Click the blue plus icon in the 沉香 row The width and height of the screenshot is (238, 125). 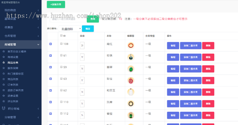point(51,102)
